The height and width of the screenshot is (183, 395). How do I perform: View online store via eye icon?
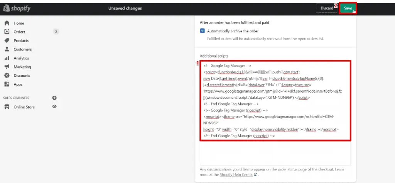click(x=54, y=107)
